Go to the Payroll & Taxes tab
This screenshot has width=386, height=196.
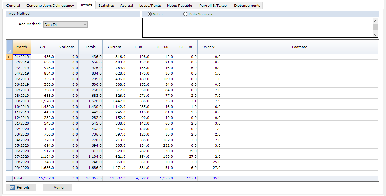213,6
